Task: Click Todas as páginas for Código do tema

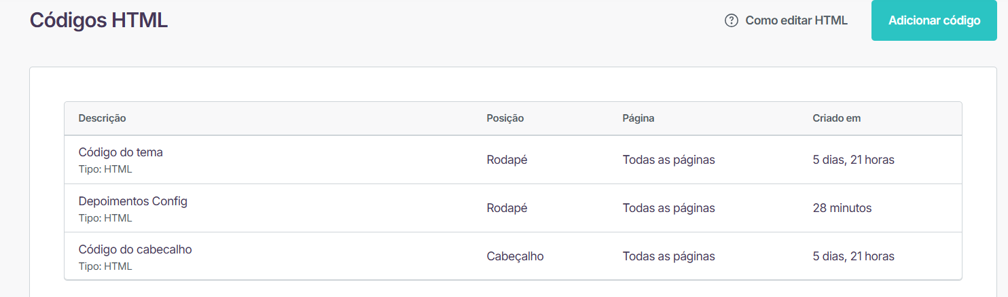Action: tap(668, 160)
